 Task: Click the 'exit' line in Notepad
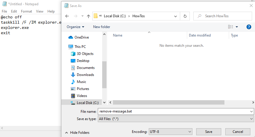click(x=6, y=33)
